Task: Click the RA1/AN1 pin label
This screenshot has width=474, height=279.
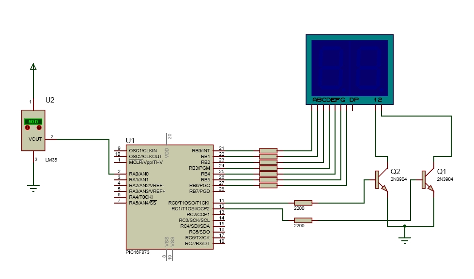Action: click(x=139, y=180)
